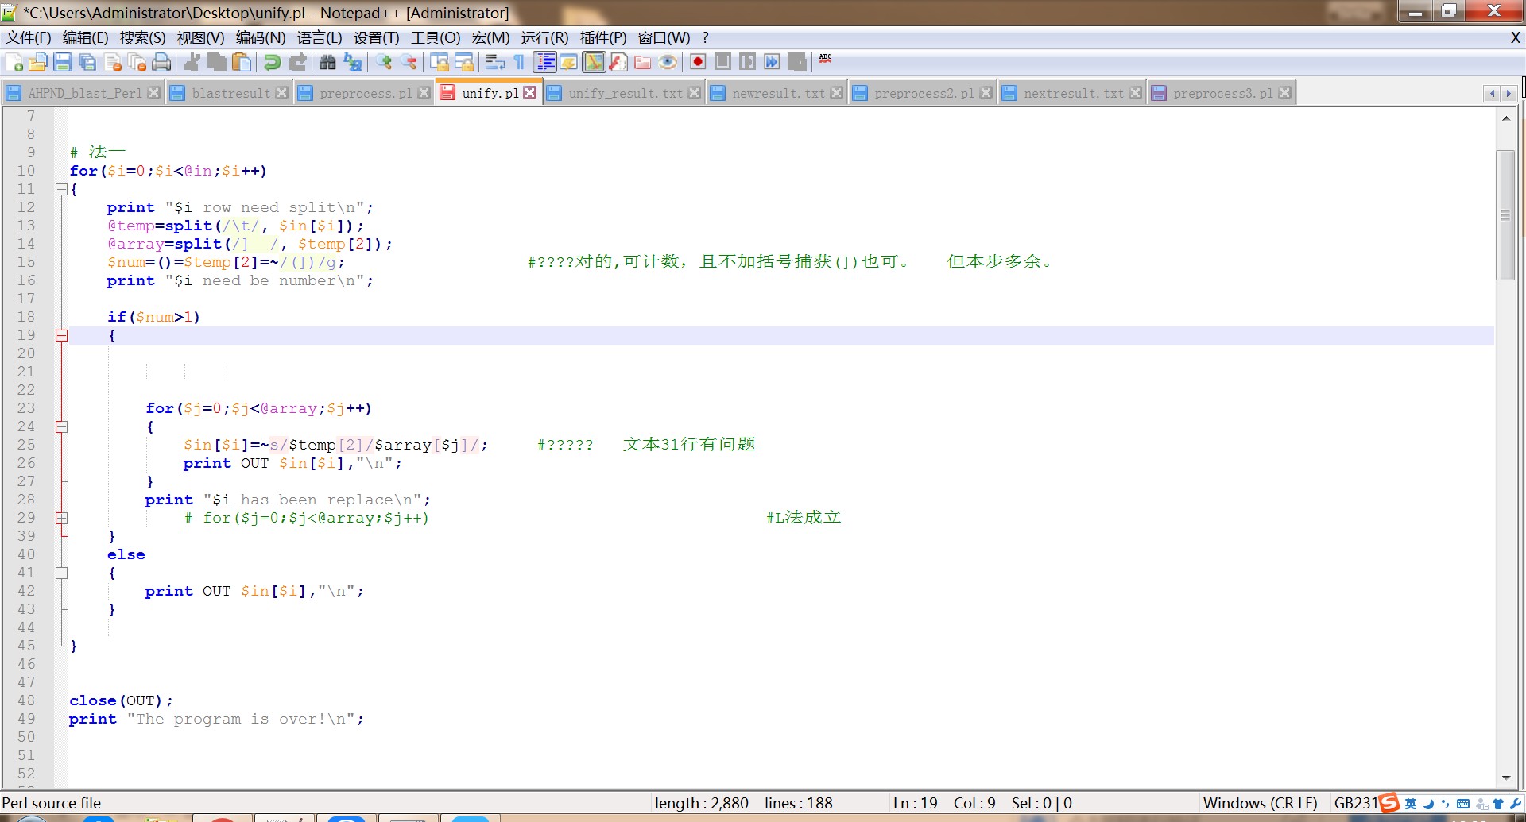The image size is (1526, 822).
Task: Collapse the fold at line 11
Action: [61, 190]
